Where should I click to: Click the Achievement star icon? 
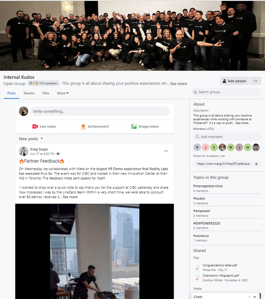pyautogui.click(x=83, y=126)
